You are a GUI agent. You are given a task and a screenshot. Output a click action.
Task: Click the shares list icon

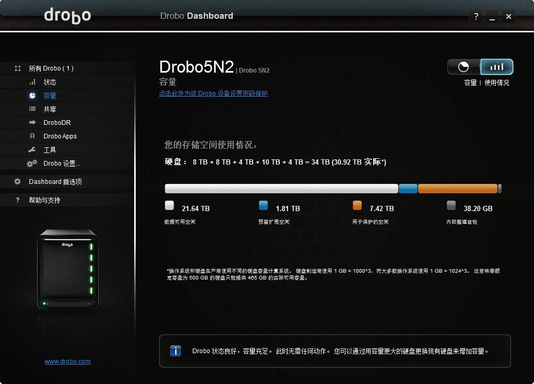(32, 109)
